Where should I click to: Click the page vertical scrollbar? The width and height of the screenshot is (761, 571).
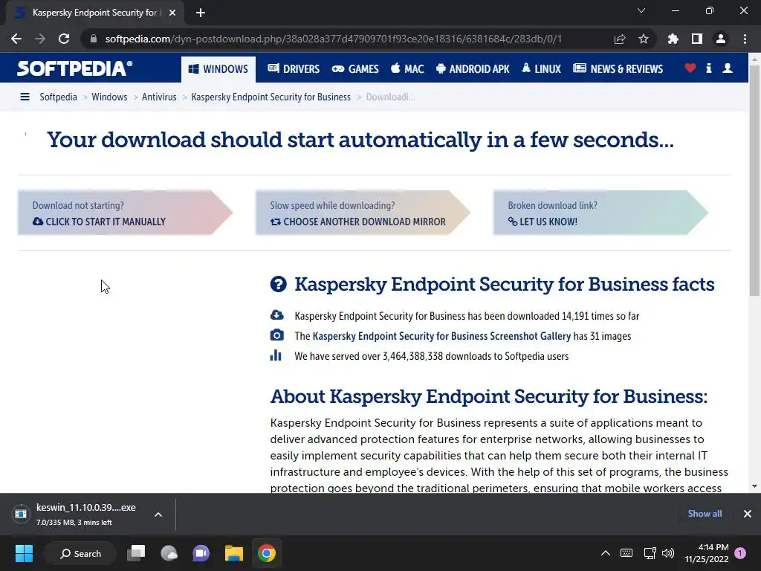[x=754, y=180]
